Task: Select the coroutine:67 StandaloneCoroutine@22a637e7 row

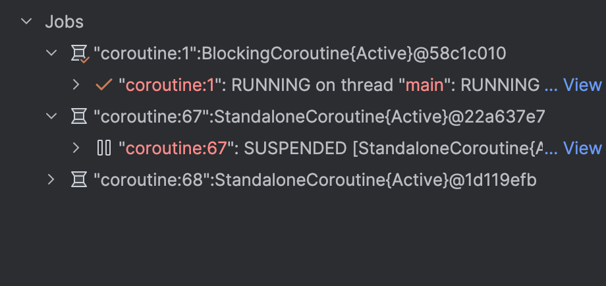Action: [319, 117]
